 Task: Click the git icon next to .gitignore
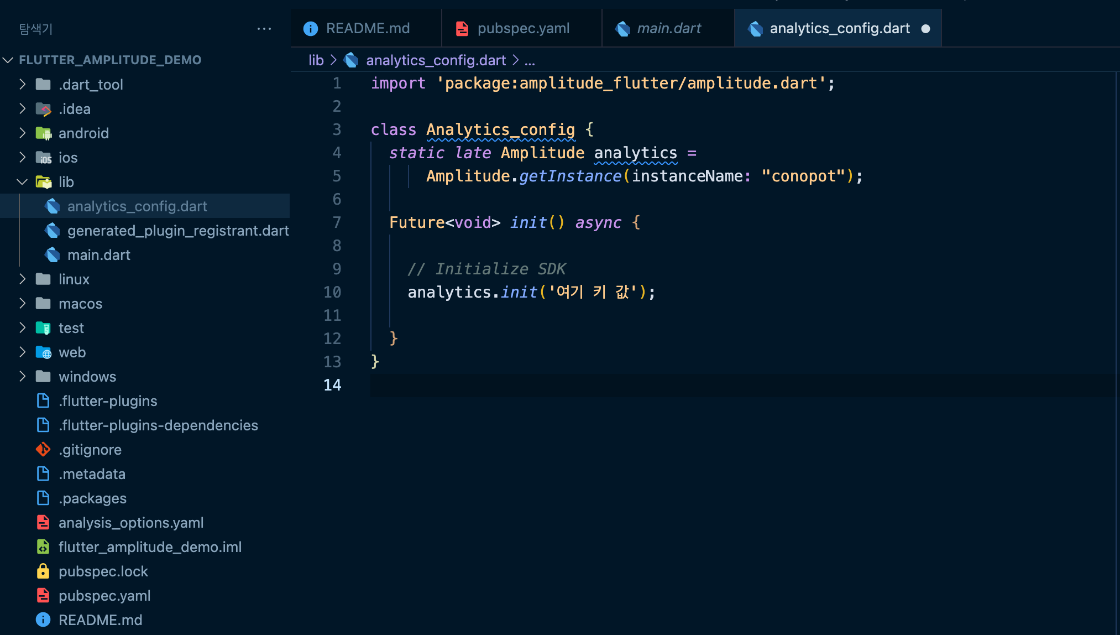coord(43,450)
